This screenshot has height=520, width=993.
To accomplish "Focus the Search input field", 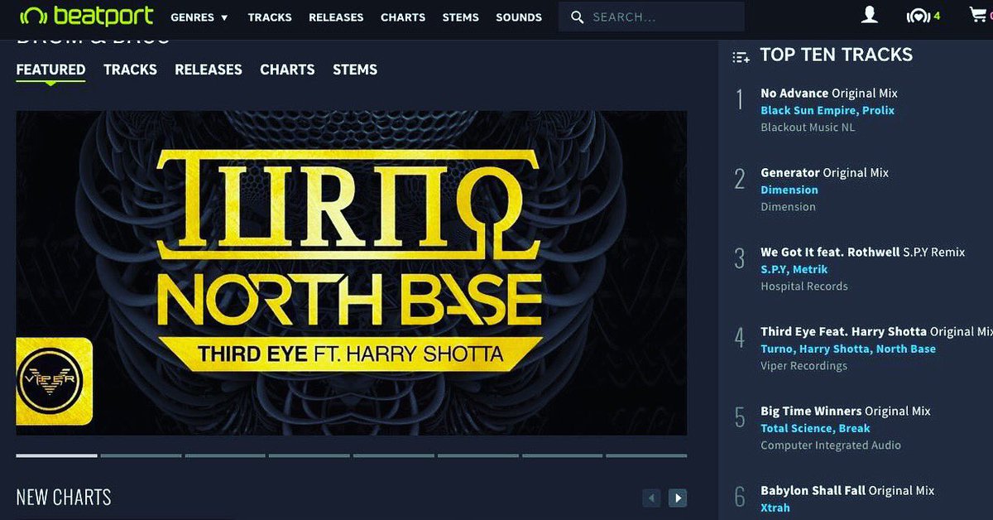I will [651, 17].
